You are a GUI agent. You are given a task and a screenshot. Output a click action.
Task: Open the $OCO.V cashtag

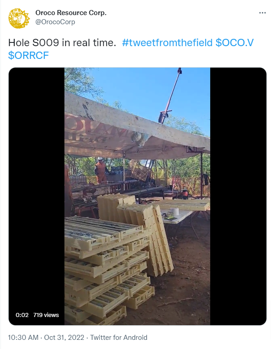[x=234, y=42]
